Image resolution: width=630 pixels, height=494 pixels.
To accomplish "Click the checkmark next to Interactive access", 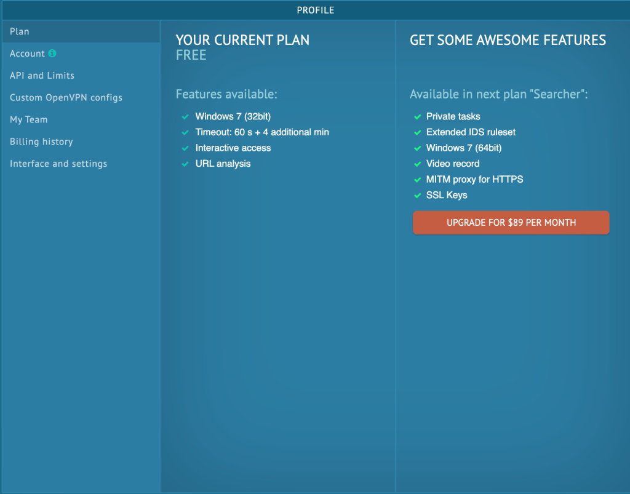I will tap(185, 148).
